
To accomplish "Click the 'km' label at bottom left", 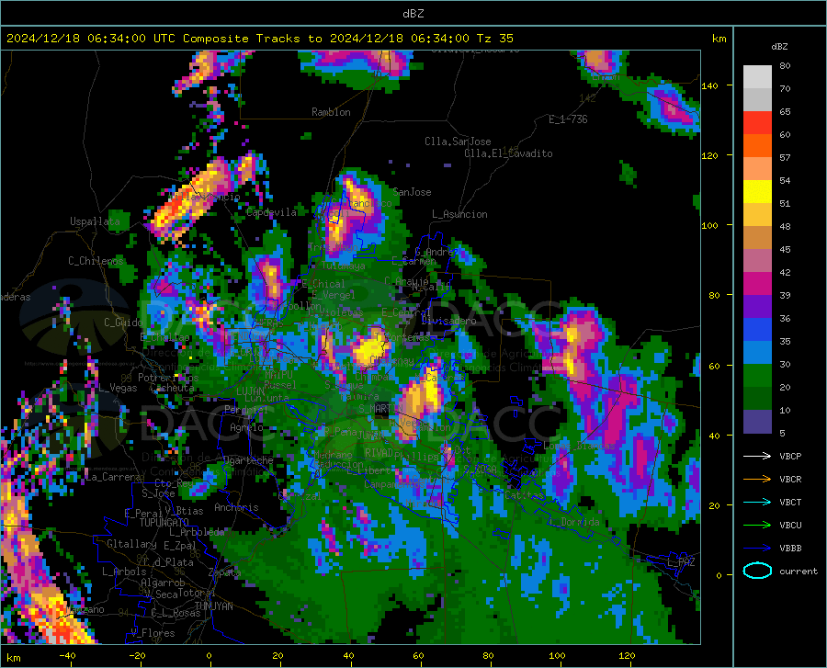I will (x=13, y=658).
